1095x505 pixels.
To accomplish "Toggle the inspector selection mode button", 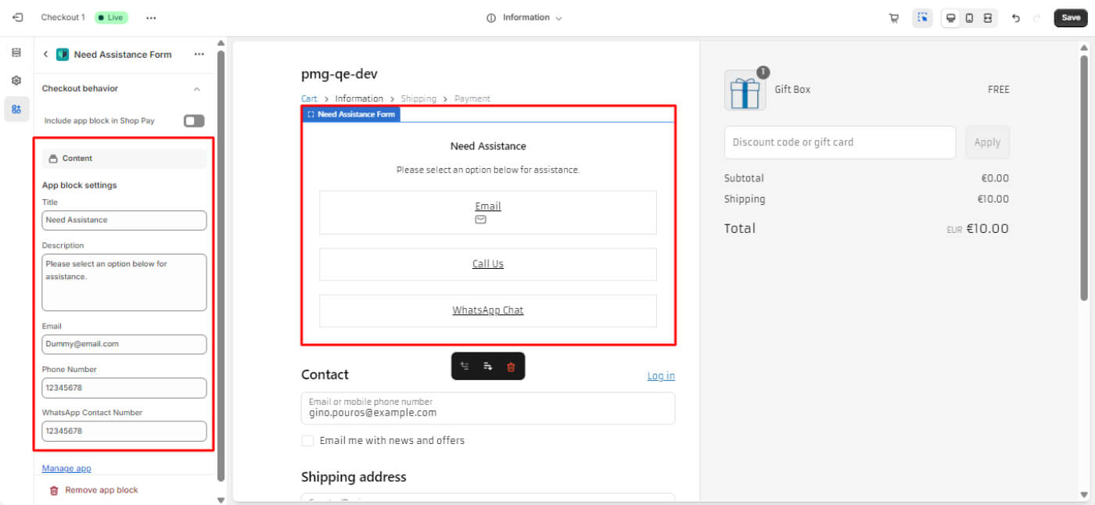I will tap(922, 18).
